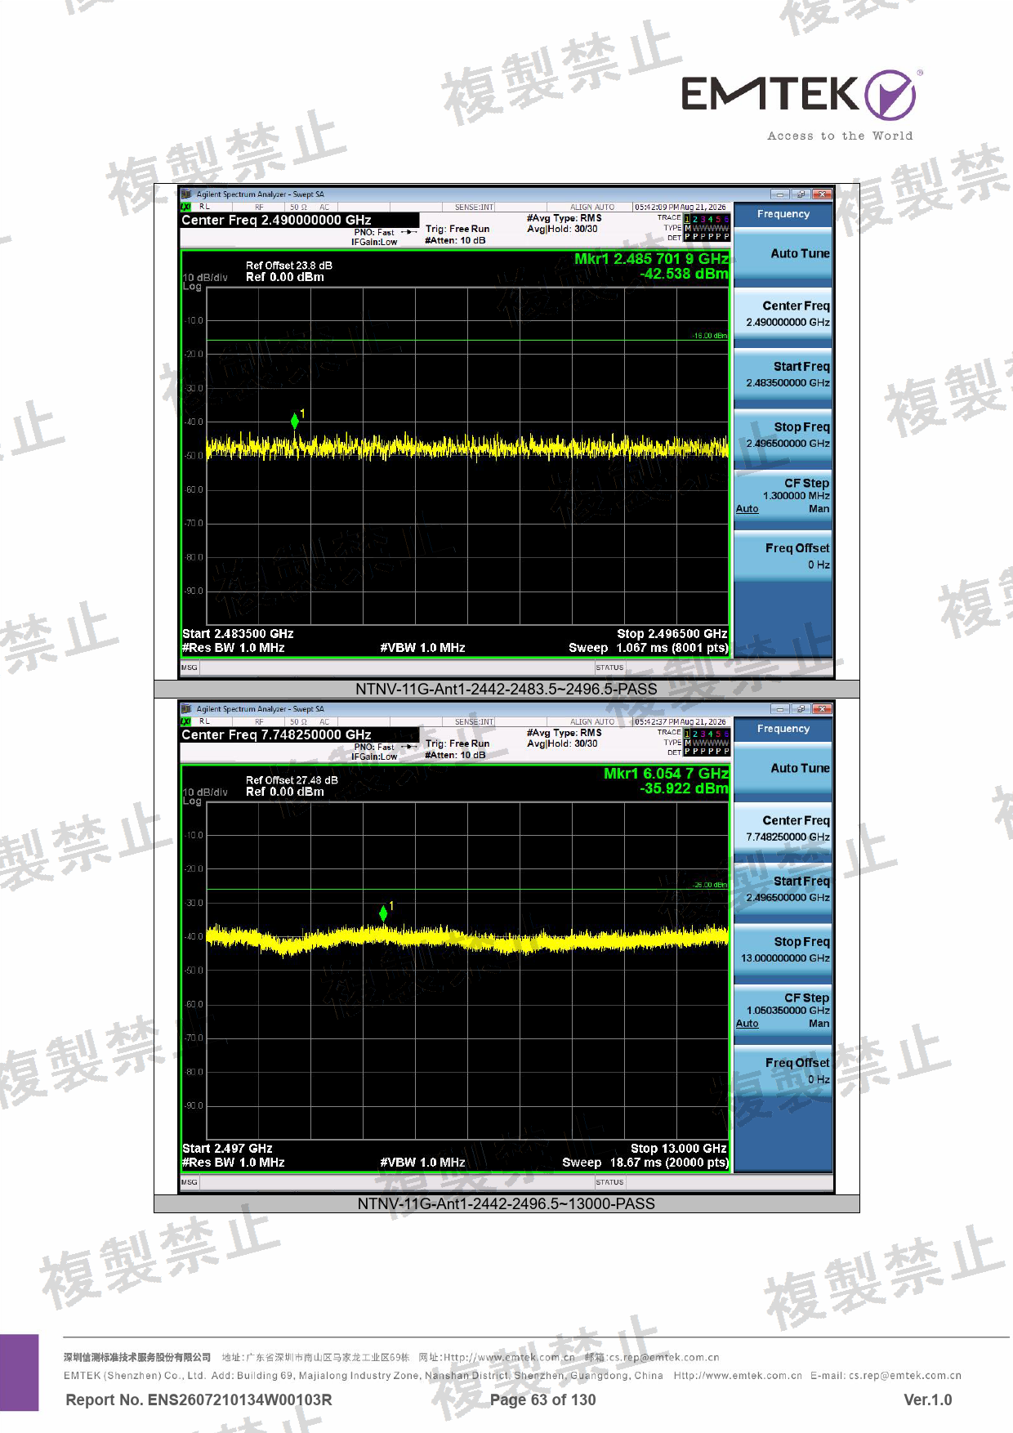
Task: Toggle Auto under CF Step 1.050350000 GHz
Action: 747,1024
